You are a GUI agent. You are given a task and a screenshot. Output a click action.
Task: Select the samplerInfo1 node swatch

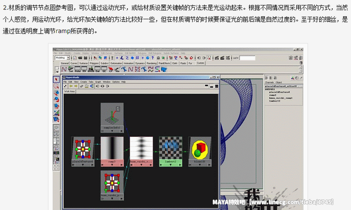(112, 114)
